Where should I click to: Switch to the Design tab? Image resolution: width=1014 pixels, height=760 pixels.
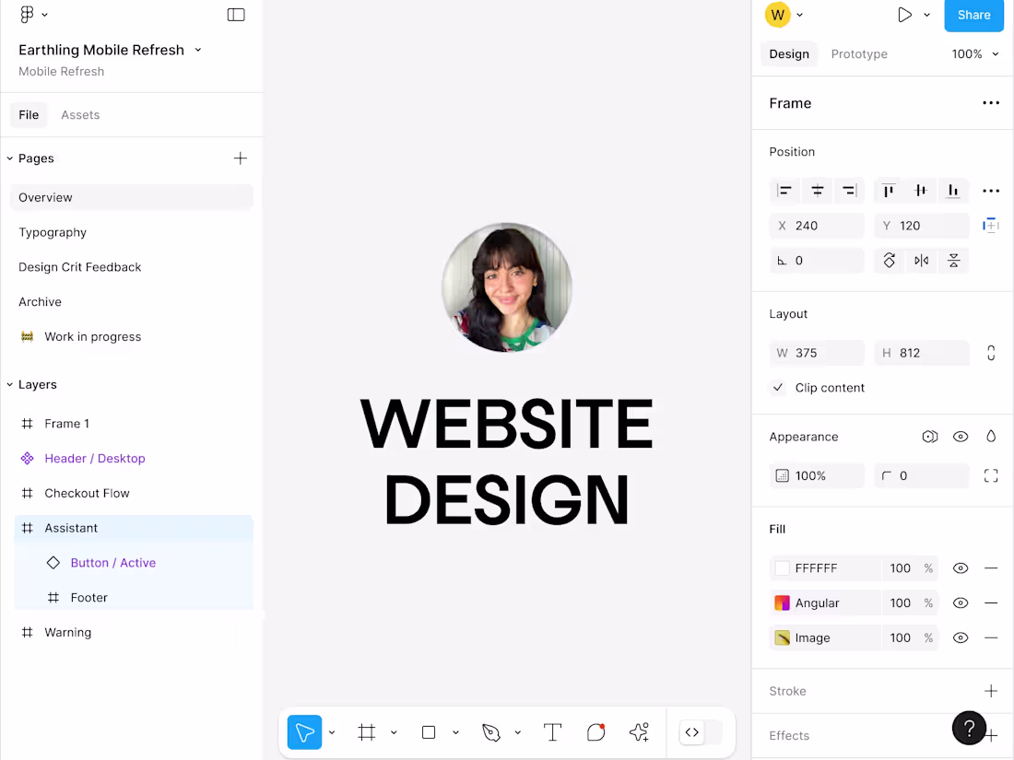789,54
